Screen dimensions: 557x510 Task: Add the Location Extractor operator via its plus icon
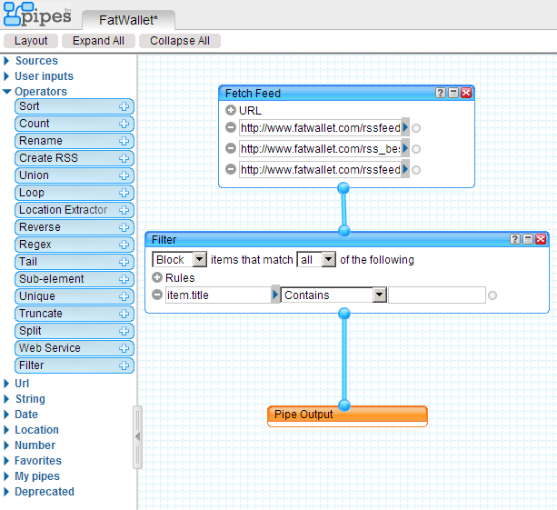coord(124,210)
